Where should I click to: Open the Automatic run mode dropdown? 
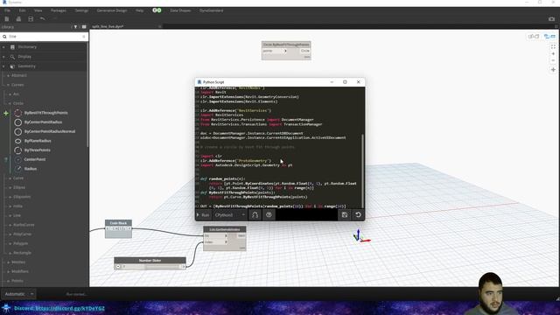18,294
